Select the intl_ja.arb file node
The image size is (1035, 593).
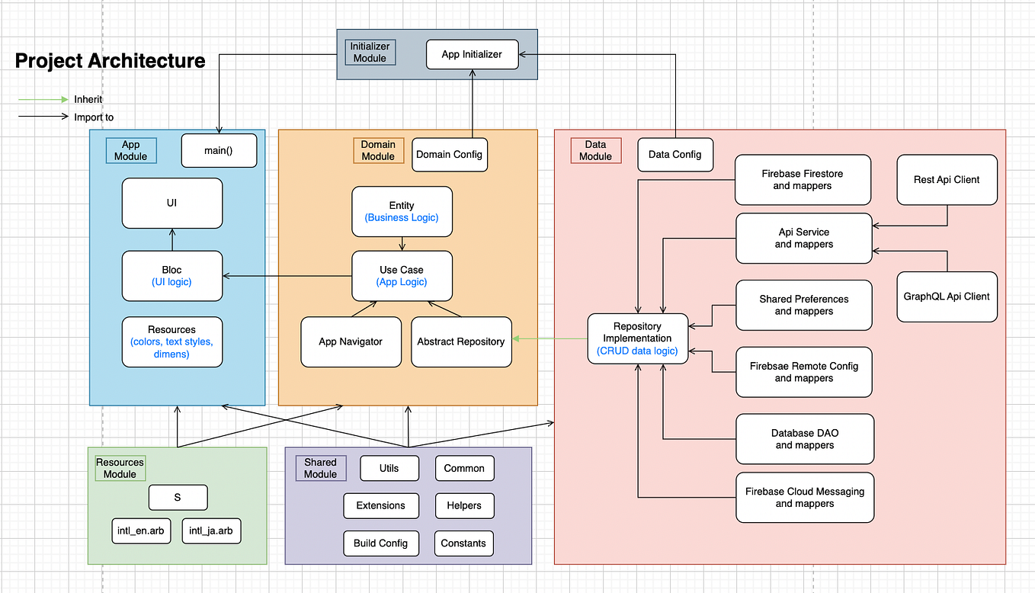[210, 530]
